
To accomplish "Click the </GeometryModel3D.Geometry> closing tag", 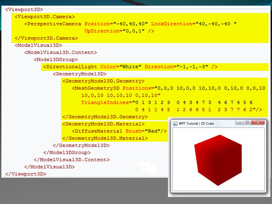I will 105,117.
